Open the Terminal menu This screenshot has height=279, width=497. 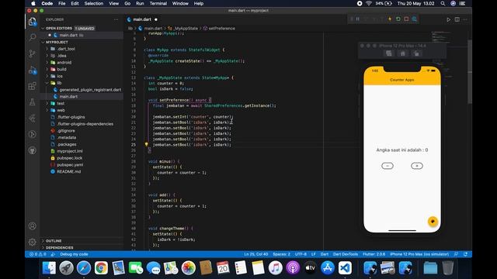pyautogui.click(x=158, y=3)
